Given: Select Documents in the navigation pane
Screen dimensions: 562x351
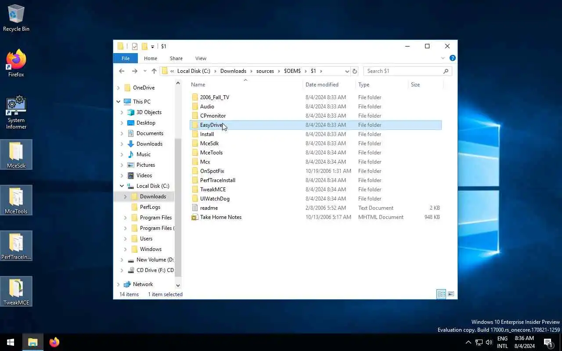Looking at the screenshot, I should (150, 133).
